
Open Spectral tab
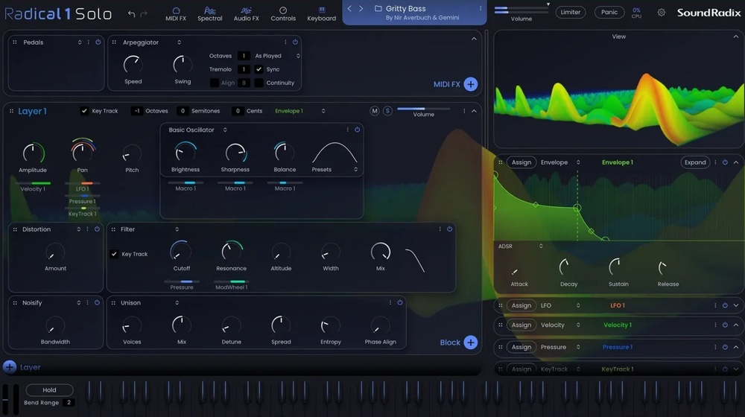pyautogui.click(x=209, y=13)
